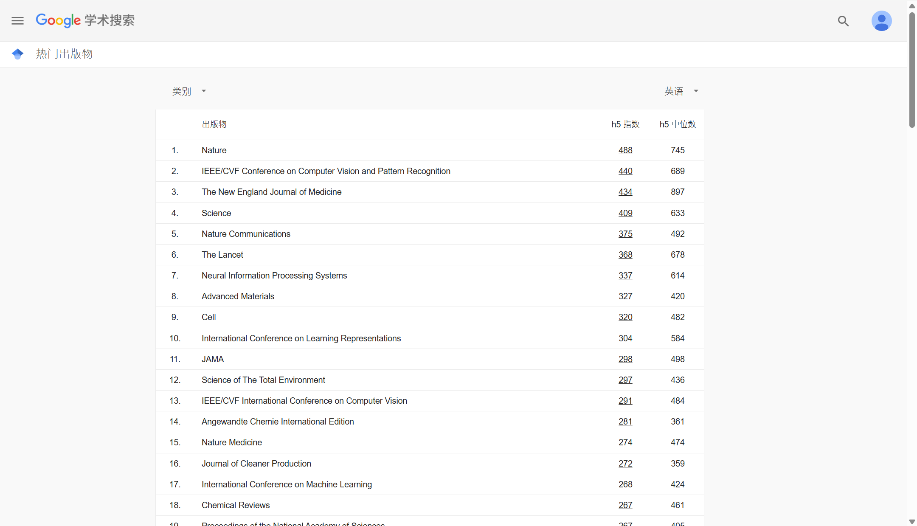Image resolution: width=917 pixels, height=526 pixels.
Task: Select the Cell publication name
Action: pyautogui.click(x=208, y=317)
